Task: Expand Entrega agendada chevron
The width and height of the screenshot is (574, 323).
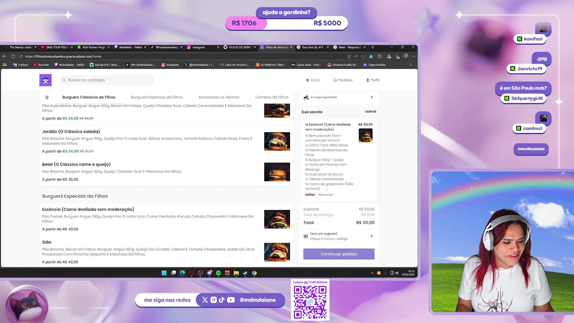Action: tap(371, 97)
